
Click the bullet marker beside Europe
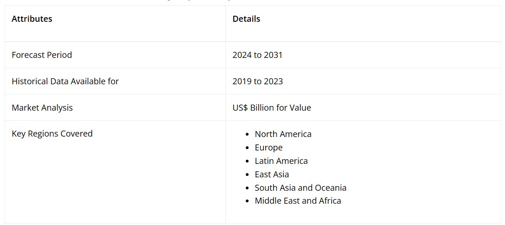point(248,148)
